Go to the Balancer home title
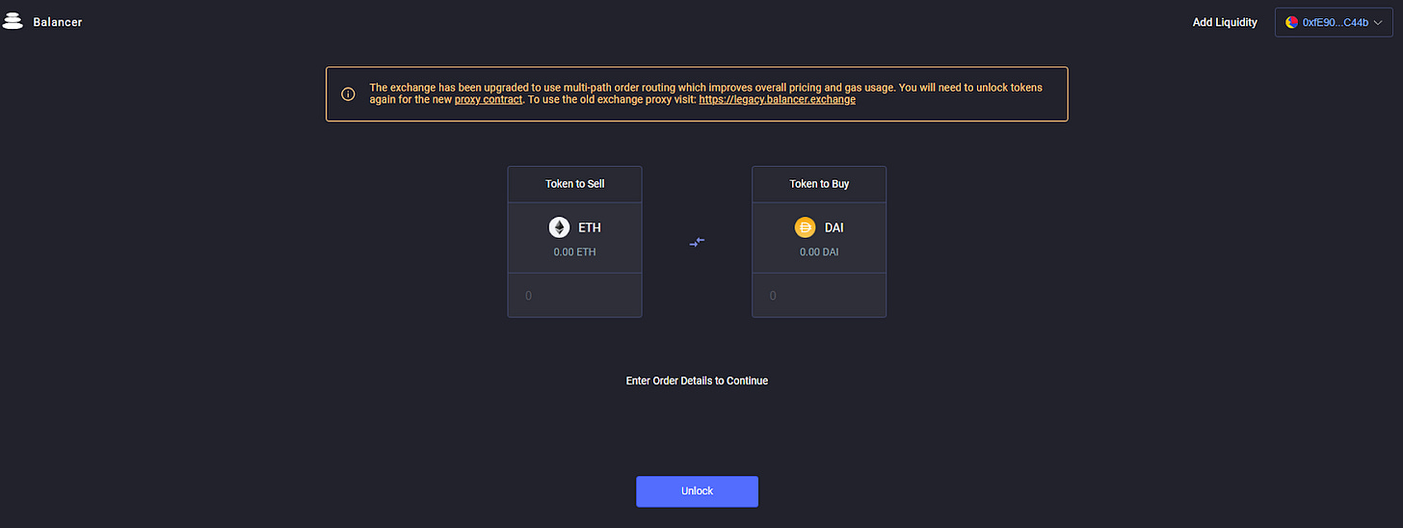 (x=57, y=21)
